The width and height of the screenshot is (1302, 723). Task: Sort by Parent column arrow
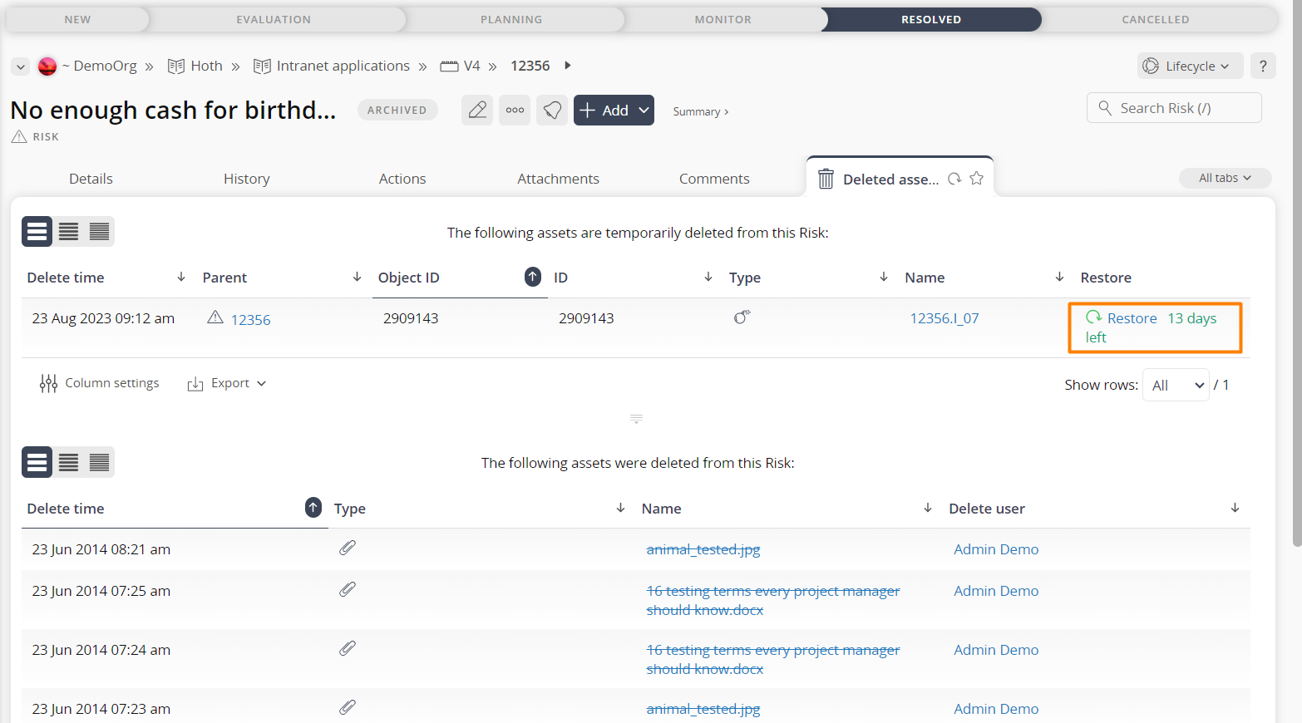pyautogui.click(x=357, y=277)
